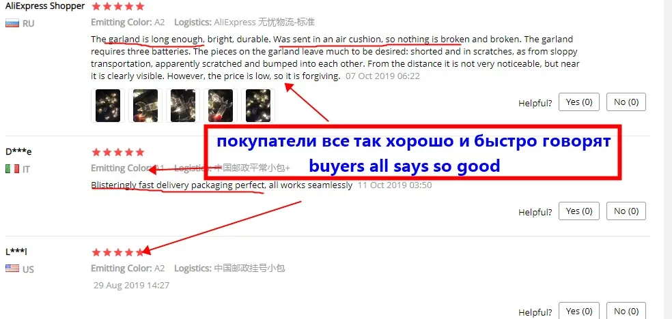Open first review photo thumbnail
The image size is (672, 319).
[108, 106]
